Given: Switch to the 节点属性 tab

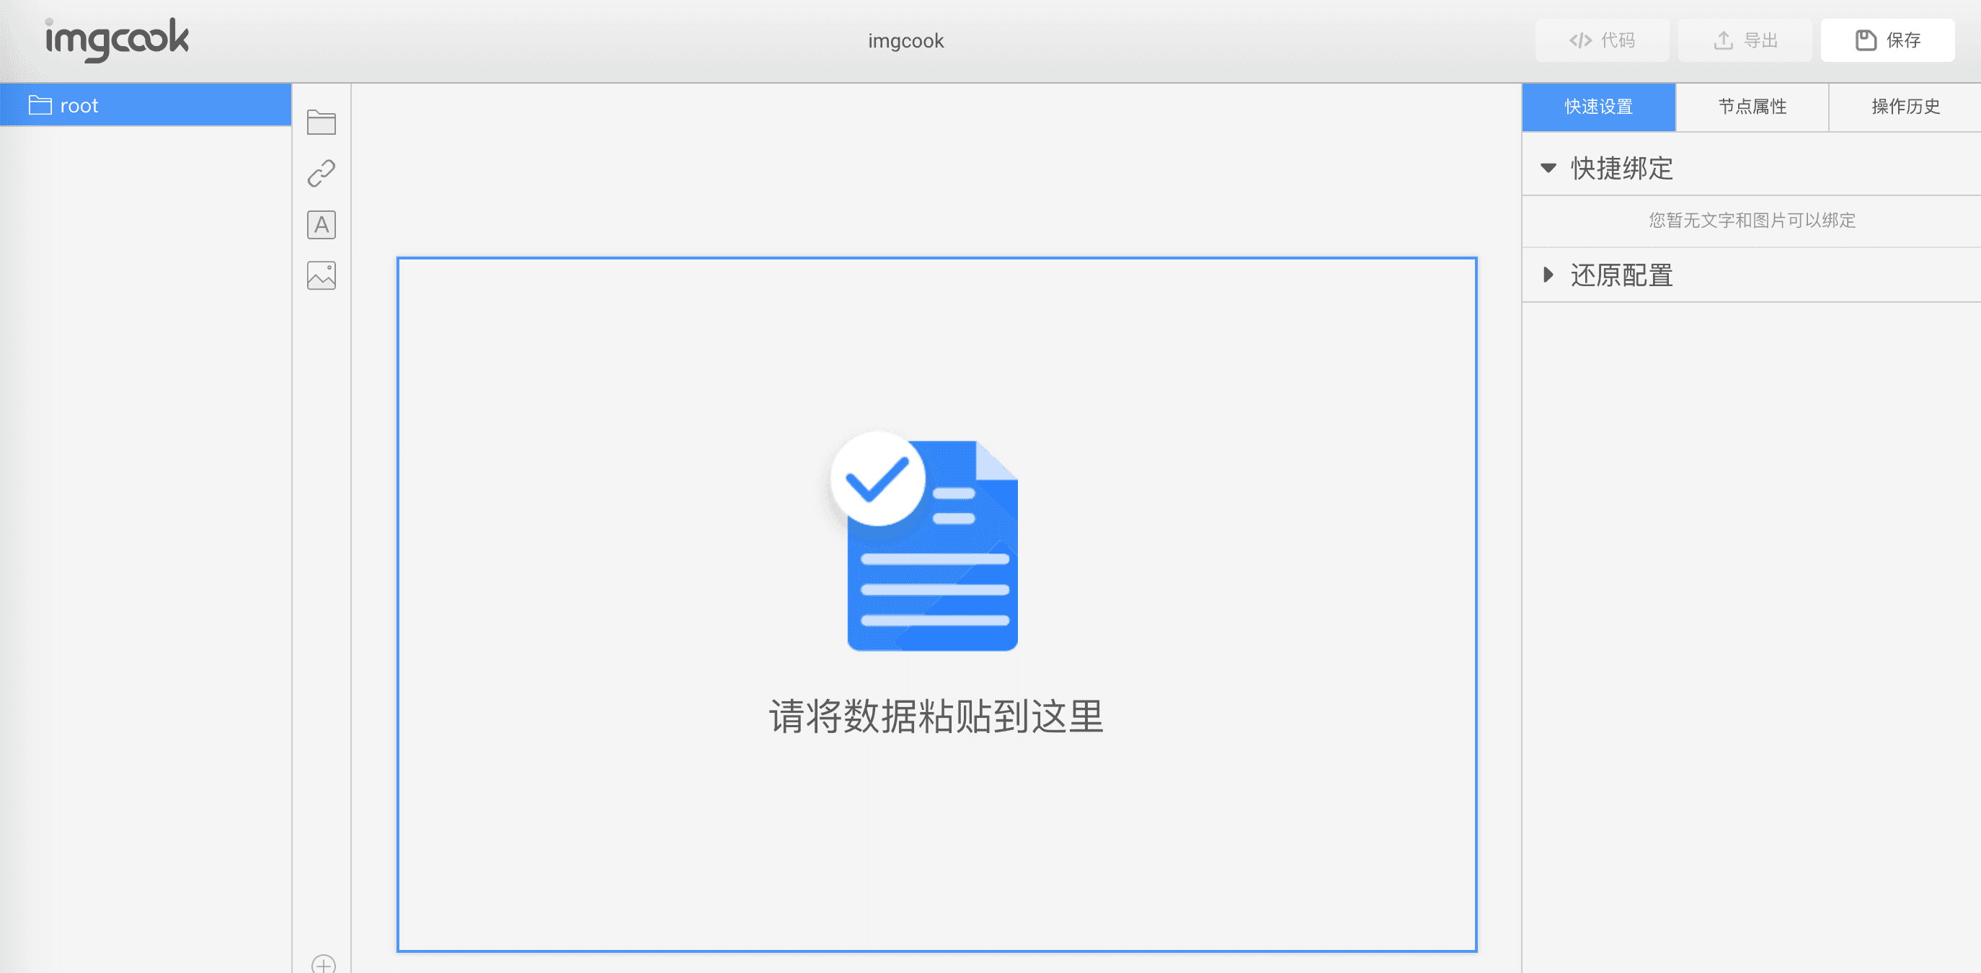Looking at the screenshot, I should 1751,107.
